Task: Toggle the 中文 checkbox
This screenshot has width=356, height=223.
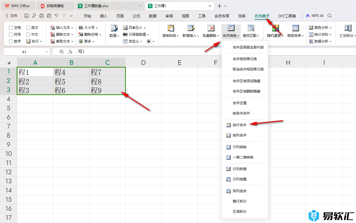Action: (x=28, y=35)
